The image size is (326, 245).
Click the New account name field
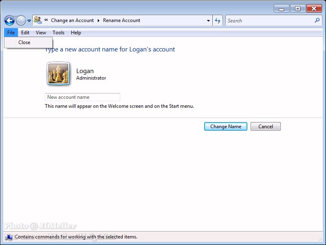point(82,97)
